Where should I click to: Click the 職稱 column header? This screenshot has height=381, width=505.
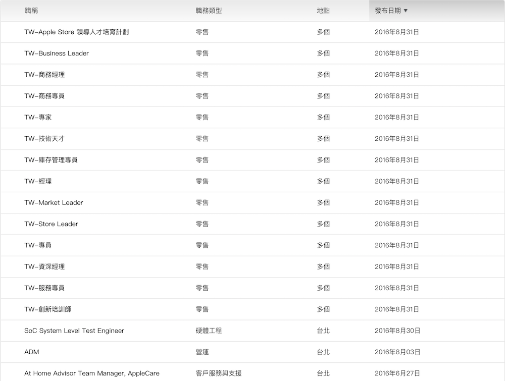31,11
